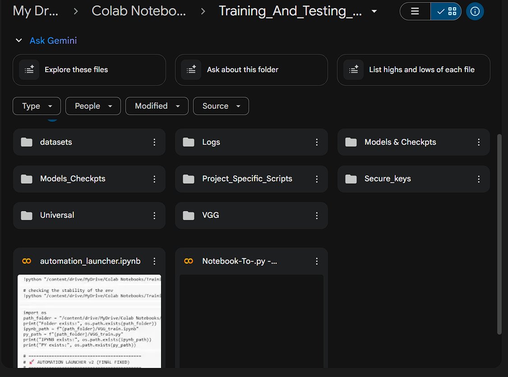Screen dimensions: 508x377
Task: Open more options for automation_launcher.ipynb
Action: [155, 261]
